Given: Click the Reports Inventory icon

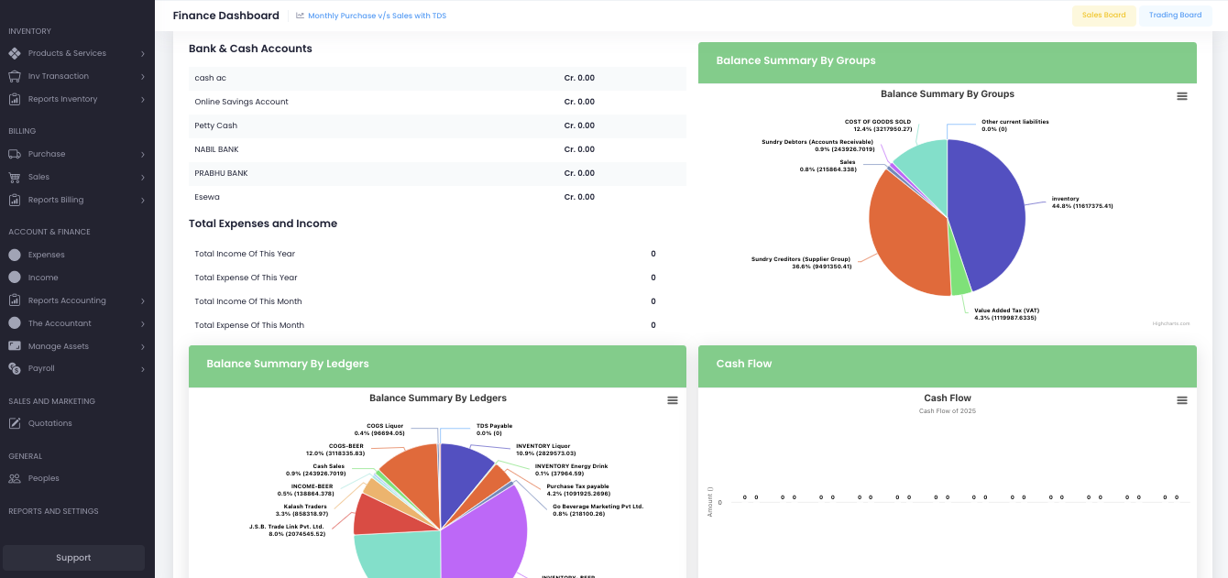Looking at the screenshot, I should tap(15, 99).
